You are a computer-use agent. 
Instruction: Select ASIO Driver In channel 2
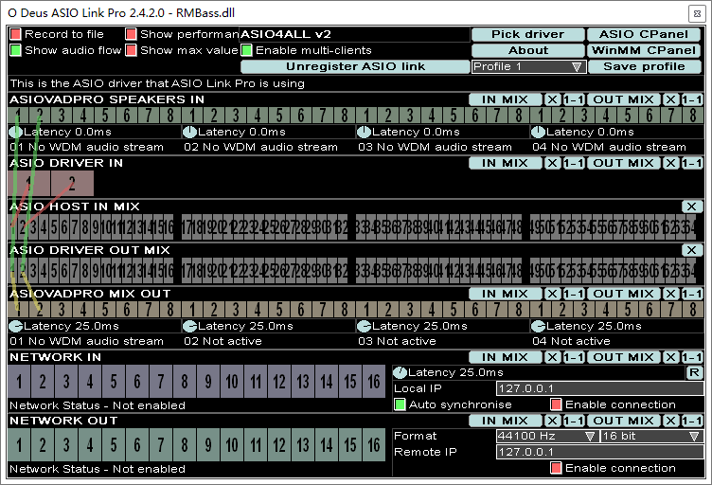tap(72, 184)
